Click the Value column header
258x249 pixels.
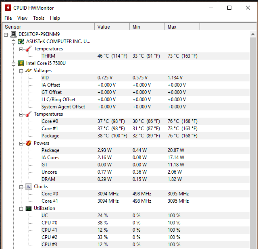tap(112, 27)
